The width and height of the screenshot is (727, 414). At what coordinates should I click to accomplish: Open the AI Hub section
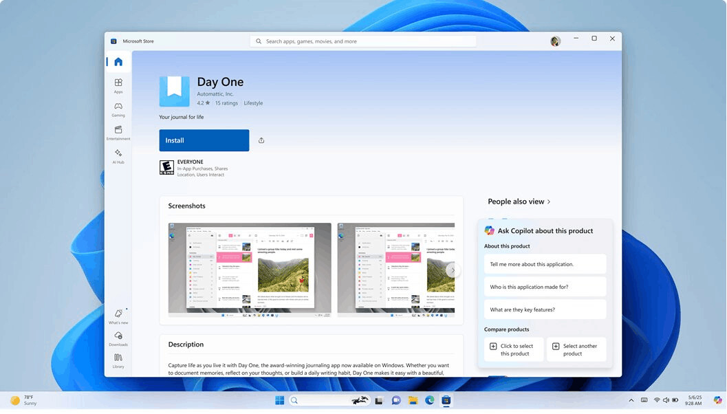tap(118, 156)
